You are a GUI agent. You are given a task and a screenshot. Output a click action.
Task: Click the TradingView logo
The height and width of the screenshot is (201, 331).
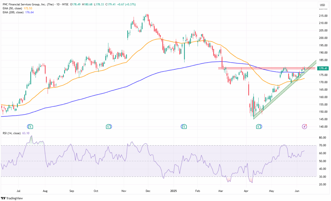(14, 197)
